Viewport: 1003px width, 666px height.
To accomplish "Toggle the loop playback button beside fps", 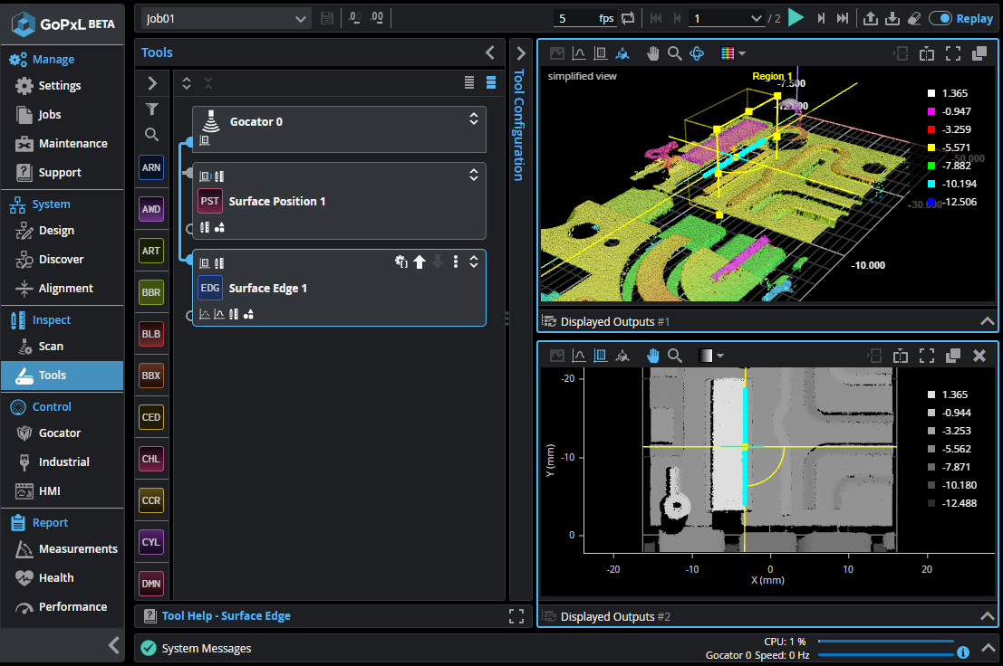I will click(x=628, y=18).
